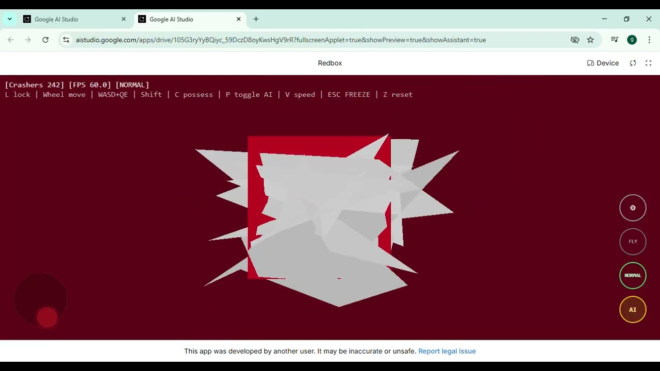The width and height of the screenshot is (660, 371).
Task: Open a new browser tab
Action: click(256, 19)
